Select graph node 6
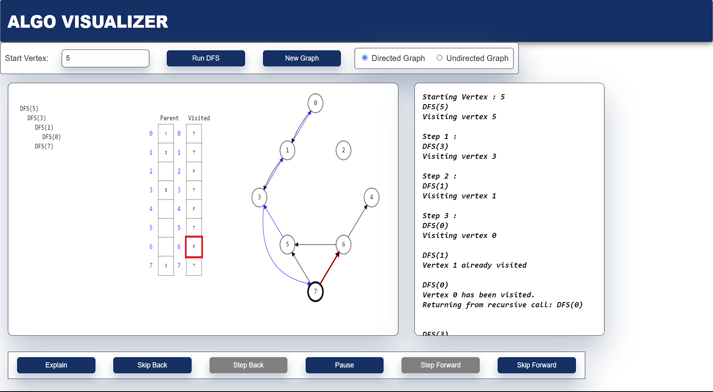 [x=343, y=244]
